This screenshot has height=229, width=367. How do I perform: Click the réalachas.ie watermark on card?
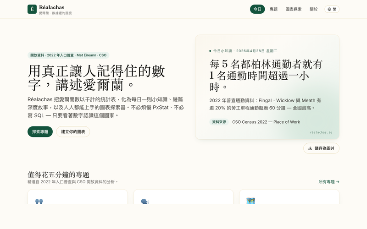pyautogui.click(x=321, y=132)
